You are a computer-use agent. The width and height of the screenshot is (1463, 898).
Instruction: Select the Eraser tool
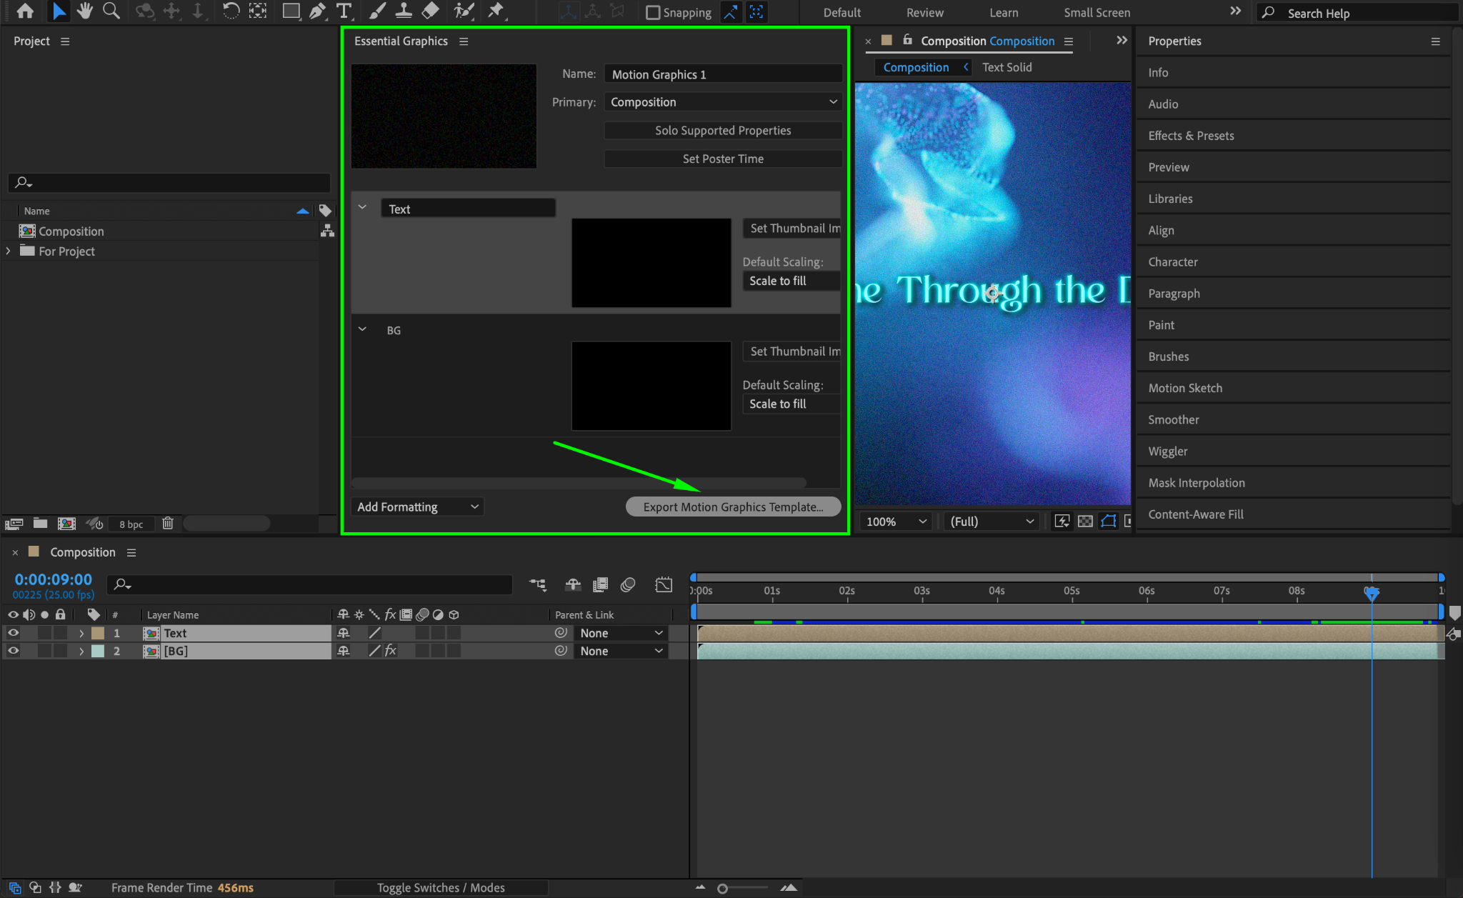[431, 11]
